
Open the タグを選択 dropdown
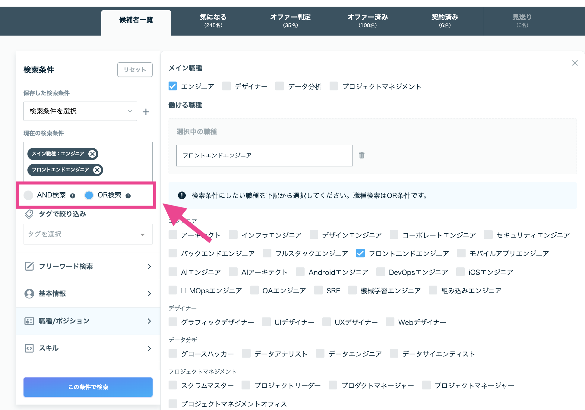(x=88, y=234)
